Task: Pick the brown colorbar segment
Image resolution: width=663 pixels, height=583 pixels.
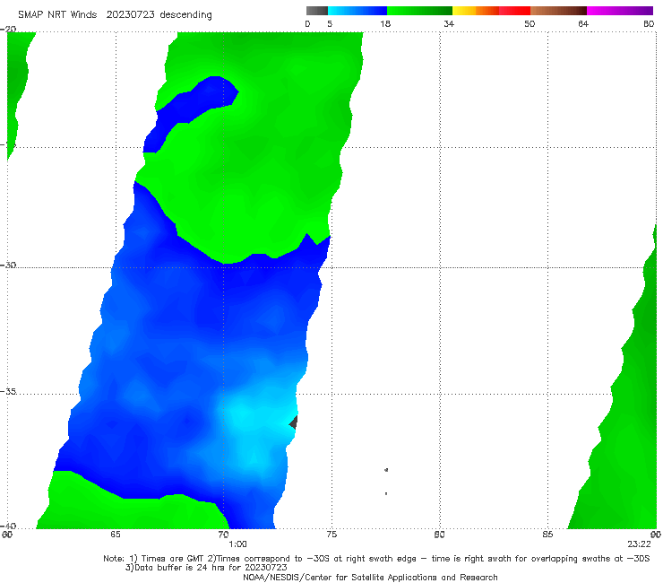Action: [558, 11]
